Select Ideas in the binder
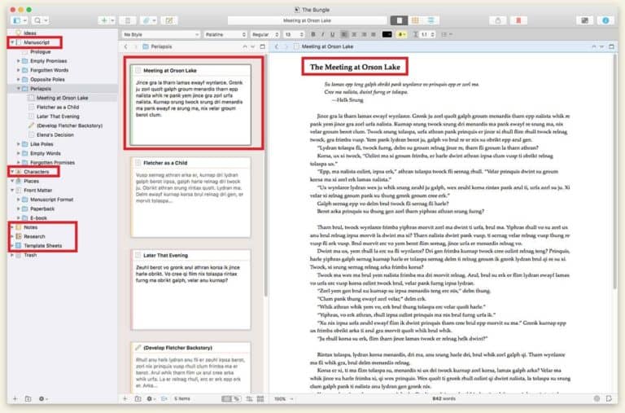Screen dimensions: 625x413 tap(30, 33)
